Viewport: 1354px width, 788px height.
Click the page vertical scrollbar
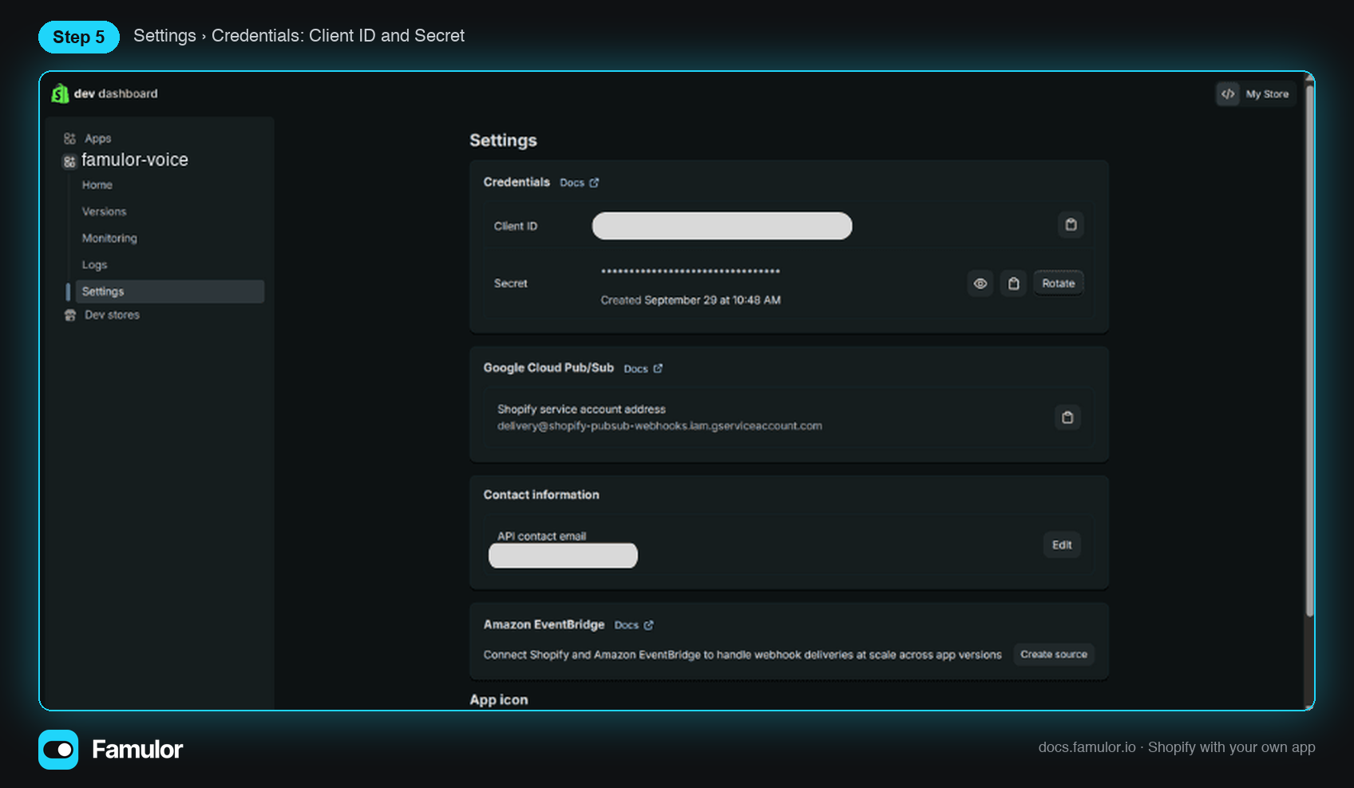click(x=1309, y=350)
